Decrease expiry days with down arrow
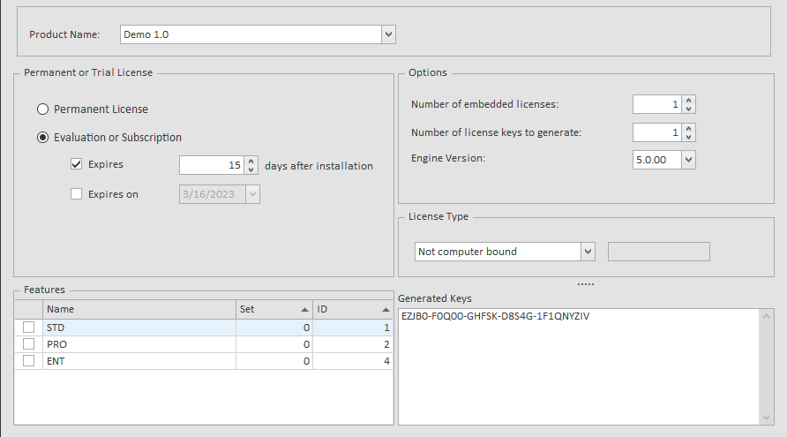This screenshot has height=437, width=787. click(251, 170)
